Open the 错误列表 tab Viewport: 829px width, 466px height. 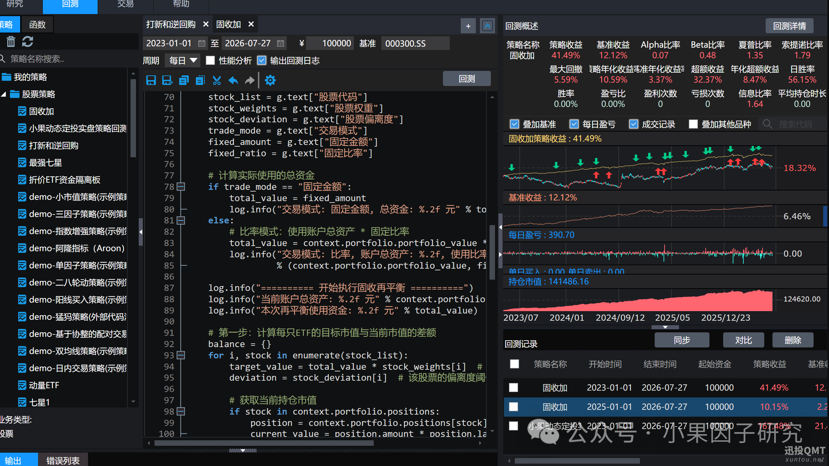[63, 460]
